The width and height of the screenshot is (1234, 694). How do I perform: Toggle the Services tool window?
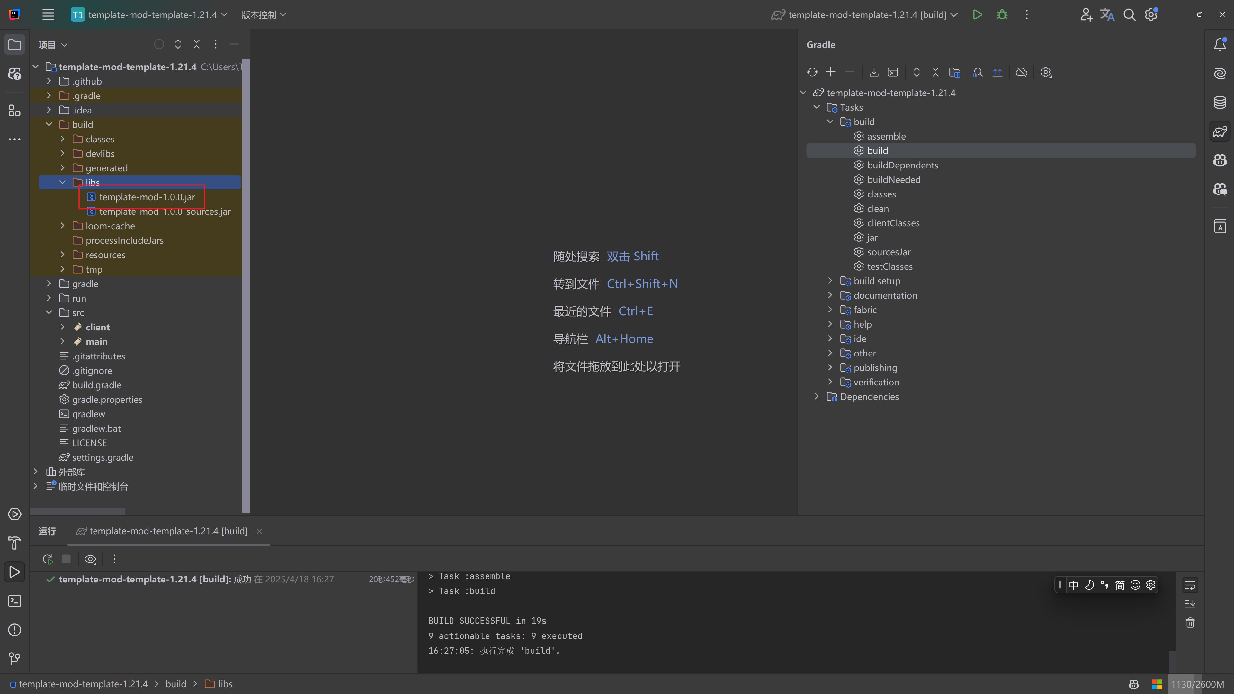point(14,514)
